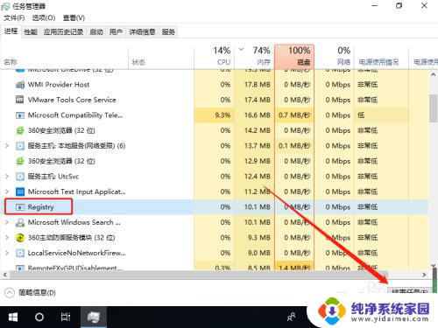Click the 360安全浏览器 icon with 12.9 MB
The width and height of the screenshot is (438, 328).
click(x=20, y=161)
